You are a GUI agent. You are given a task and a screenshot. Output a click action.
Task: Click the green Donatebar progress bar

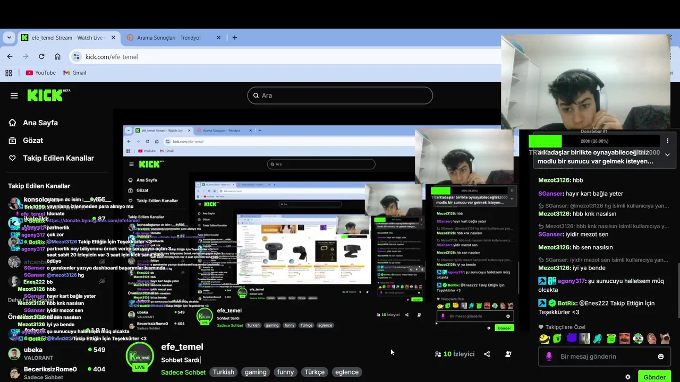545,141
